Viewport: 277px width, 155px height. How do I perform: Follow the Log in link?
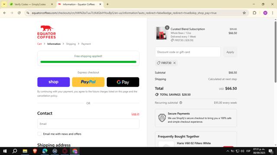(135, 114)
